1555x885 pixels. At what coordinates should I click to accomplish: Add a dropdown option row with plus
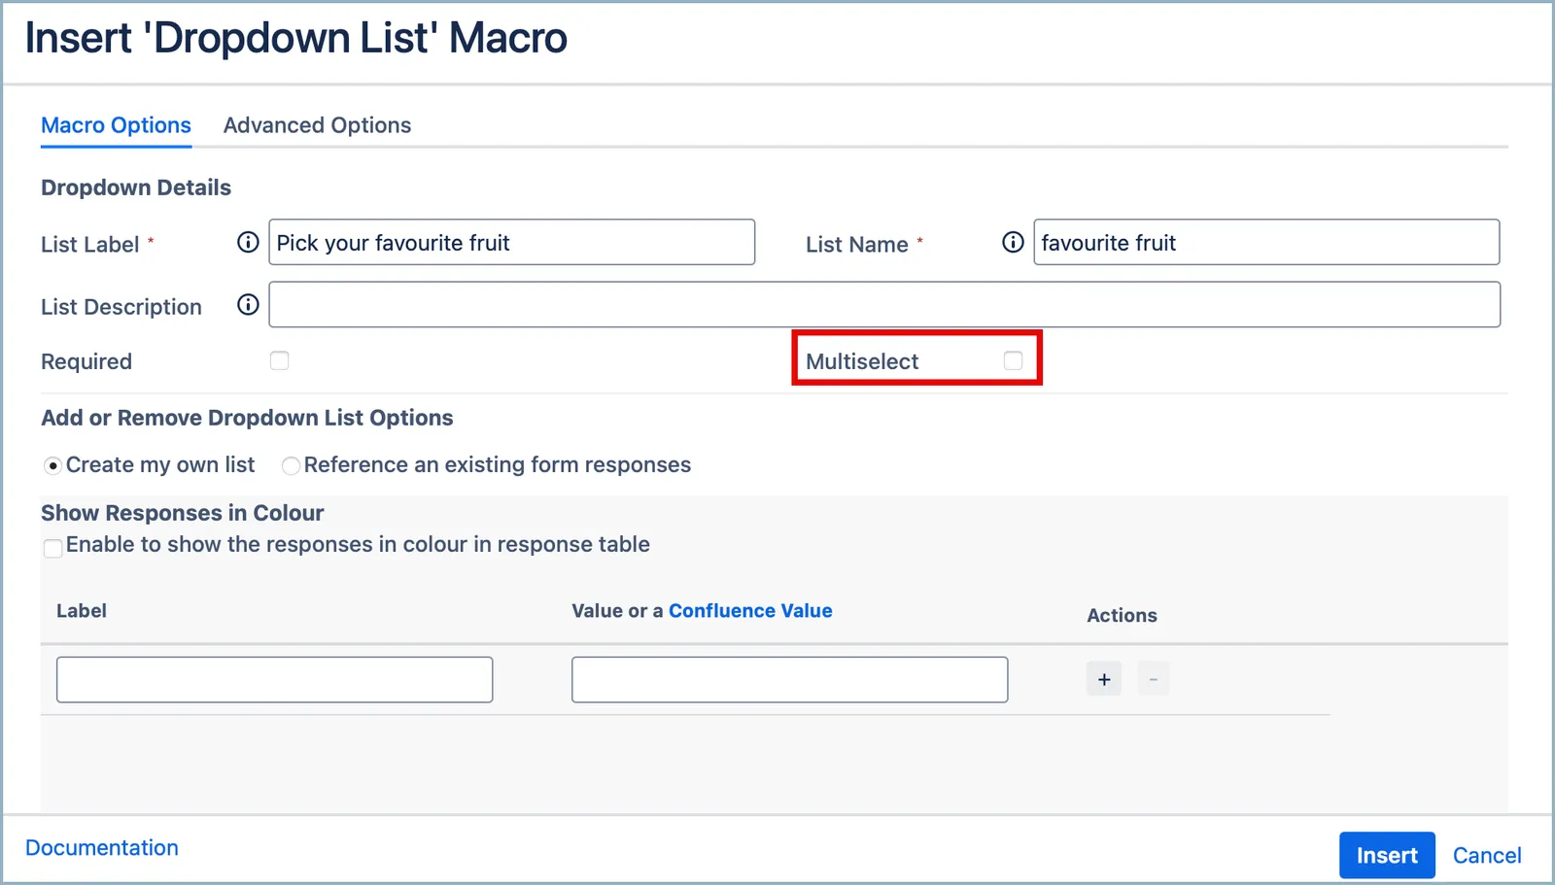pos(1104,679)
